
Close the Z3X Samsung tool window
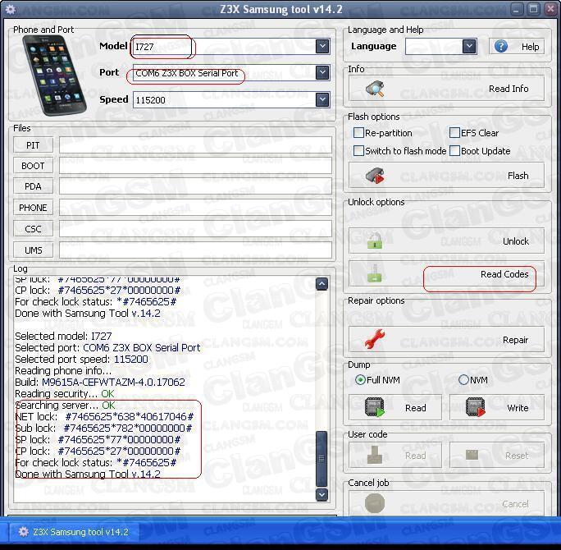[550, 9]
